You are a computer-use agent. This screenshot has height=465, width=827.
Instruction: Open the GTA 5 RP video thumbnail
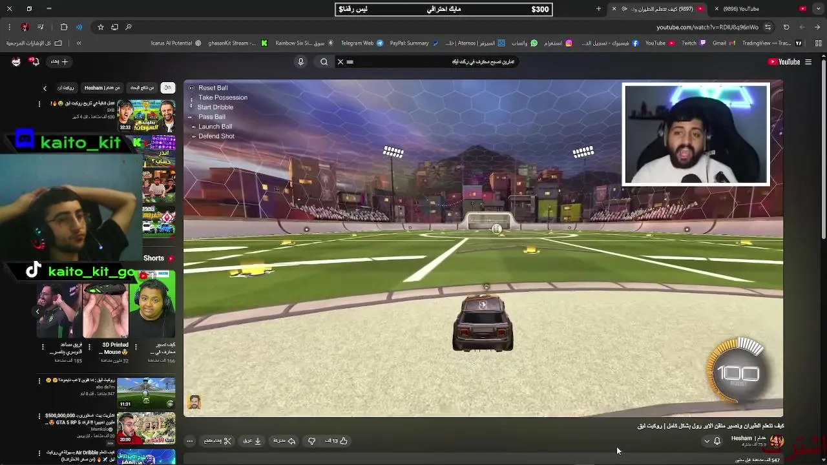(147, 428)
